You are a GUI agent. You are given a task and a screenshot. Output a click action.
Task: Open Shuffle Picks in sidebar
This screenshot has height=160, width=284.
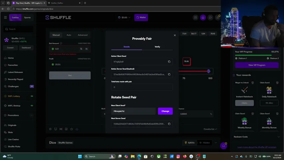point(14,147)
